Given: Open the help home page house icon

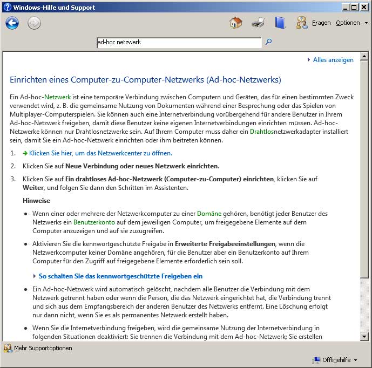Looking at the screenshot, I should (235, 23).
